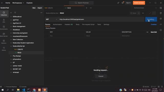Open request more actions ellipsis

tap(143, 13)
